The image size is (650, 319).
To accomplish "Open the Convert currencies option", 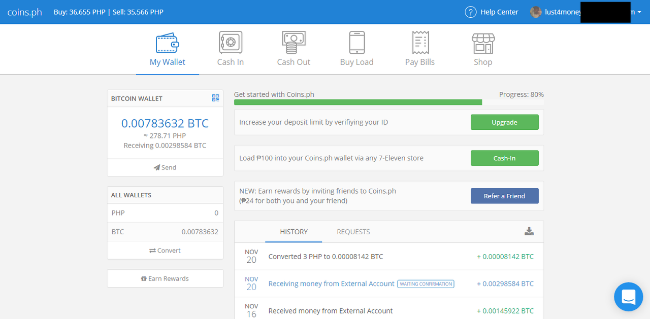I will coord(165,250).
